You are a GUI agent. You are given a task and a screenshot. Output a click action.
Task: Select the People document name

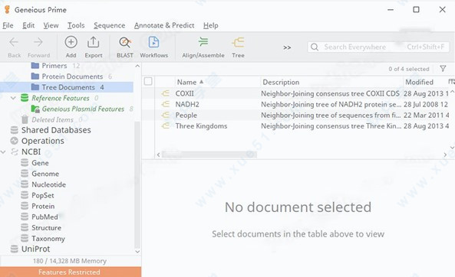[186, 116]
